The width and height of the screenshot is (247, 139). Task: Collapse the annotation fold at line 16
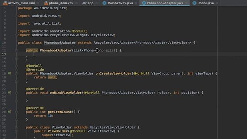tap(16, 66)
